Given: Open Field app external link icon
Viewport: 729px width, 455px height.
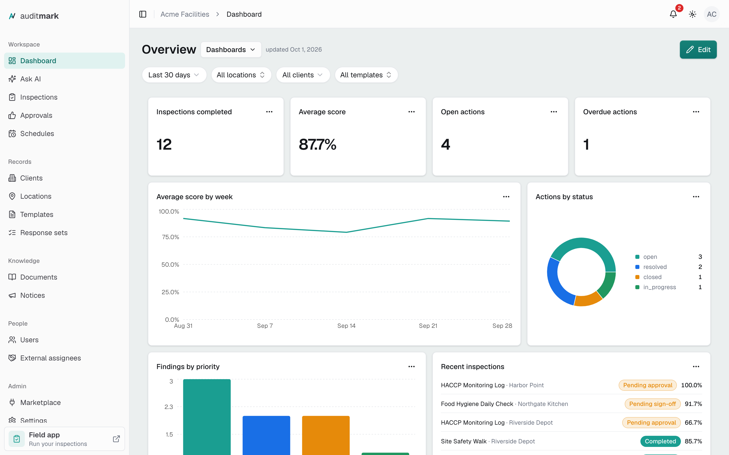Looking at the screenshot, I should tap(116, 439).
